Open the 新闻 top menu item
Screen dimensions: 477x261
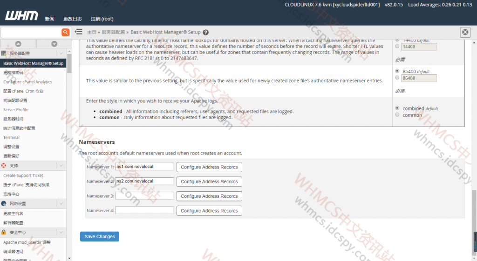[49, 19]
